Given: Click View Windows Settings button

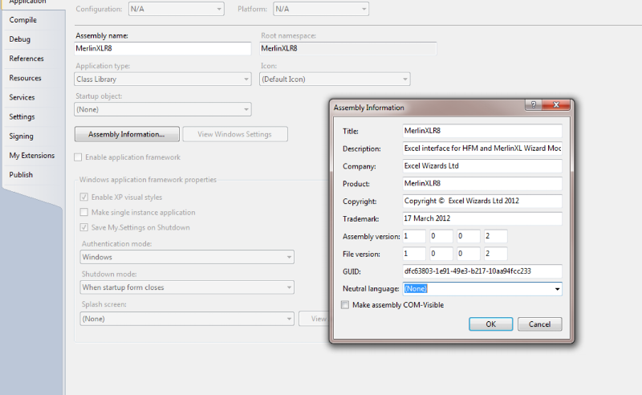Looking at the screenshot, I should click(x=235, y=134).
